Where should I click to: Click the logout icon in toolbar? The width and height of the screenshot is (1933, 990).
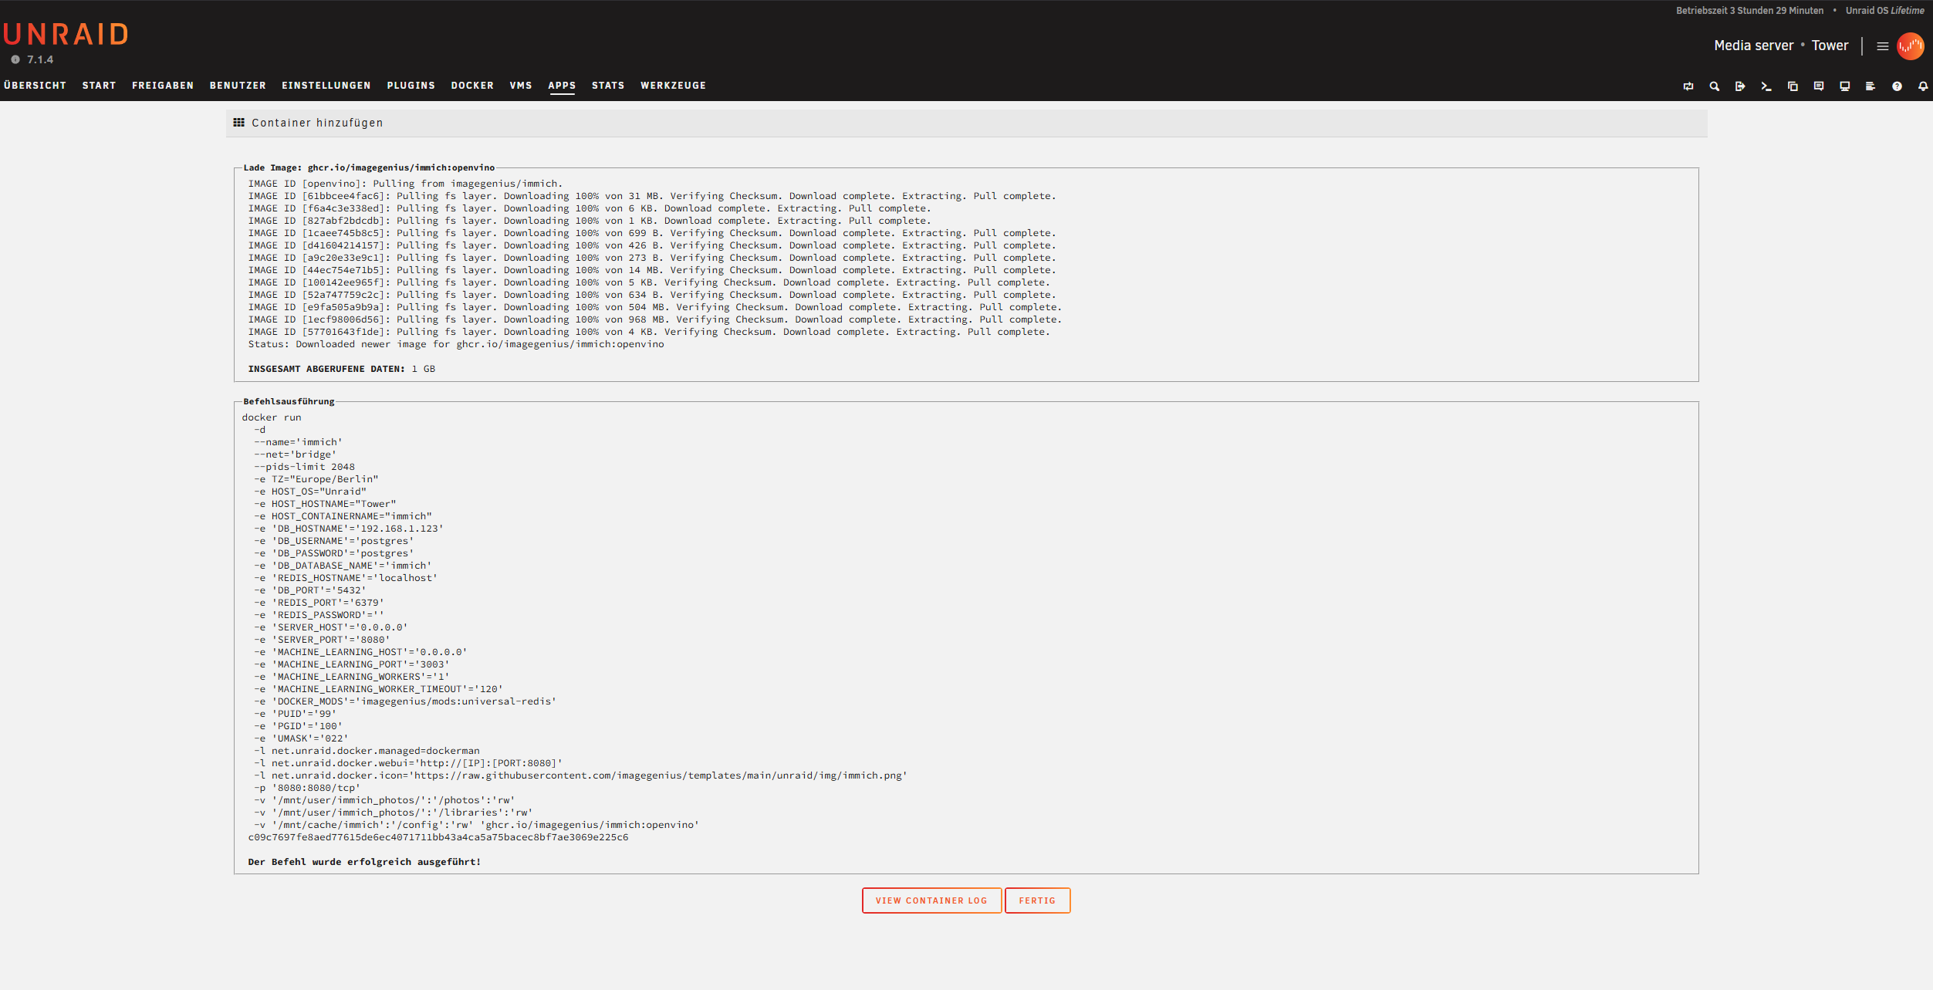click(x=1740, y=86)
